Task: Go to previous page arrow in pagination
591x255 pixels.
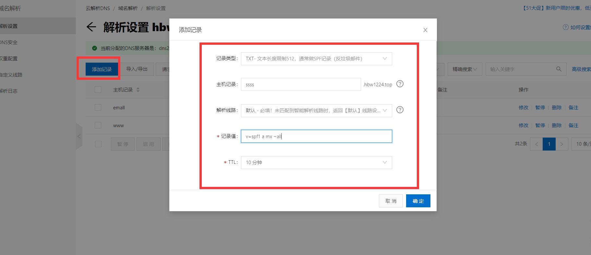Action: pos(537,144)
